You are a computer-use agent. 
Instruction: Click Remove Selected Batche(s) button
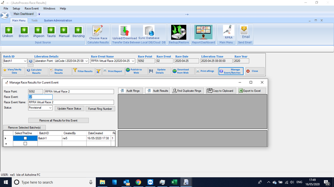(24, 128)
